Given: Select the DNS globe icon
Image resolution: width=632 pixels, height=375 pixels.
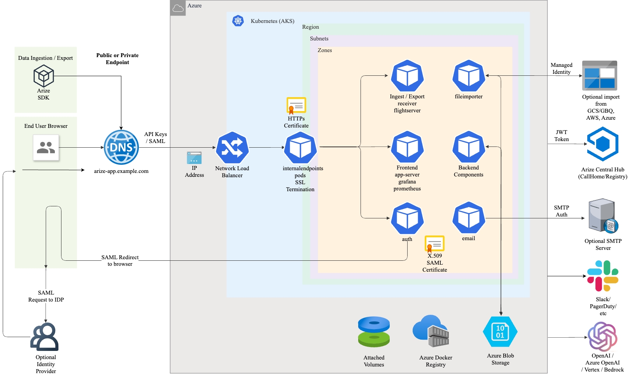Looking at the screenshot, I should [x=121, y=147].
